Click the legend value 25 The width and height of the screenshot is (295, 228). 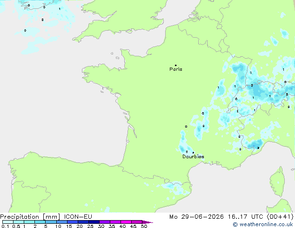[x=90, y=226]
